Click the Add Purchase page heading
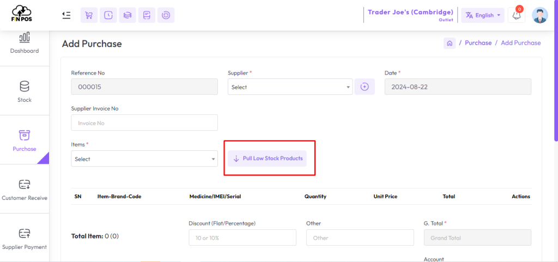This screenshot has height=262, width=558. pyautogui.click(x=92, y=44)
